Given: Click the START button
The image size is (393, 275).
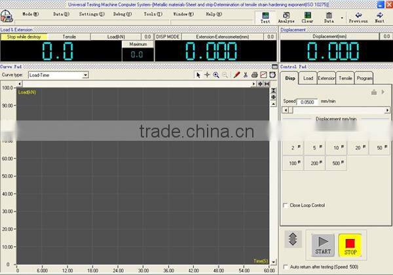Looking at the screenshot, I should point(323,246).
